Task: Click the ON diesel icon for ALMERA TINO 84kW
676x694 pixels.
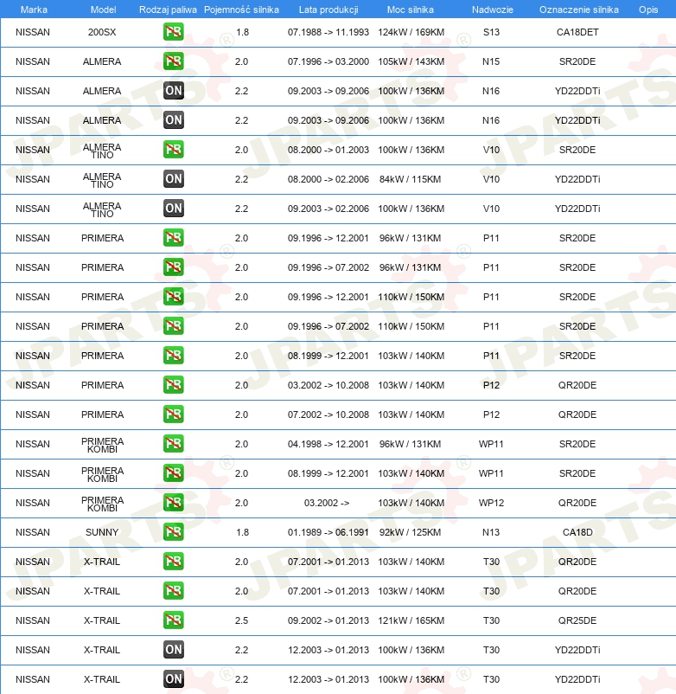Action: pos(173,179)
